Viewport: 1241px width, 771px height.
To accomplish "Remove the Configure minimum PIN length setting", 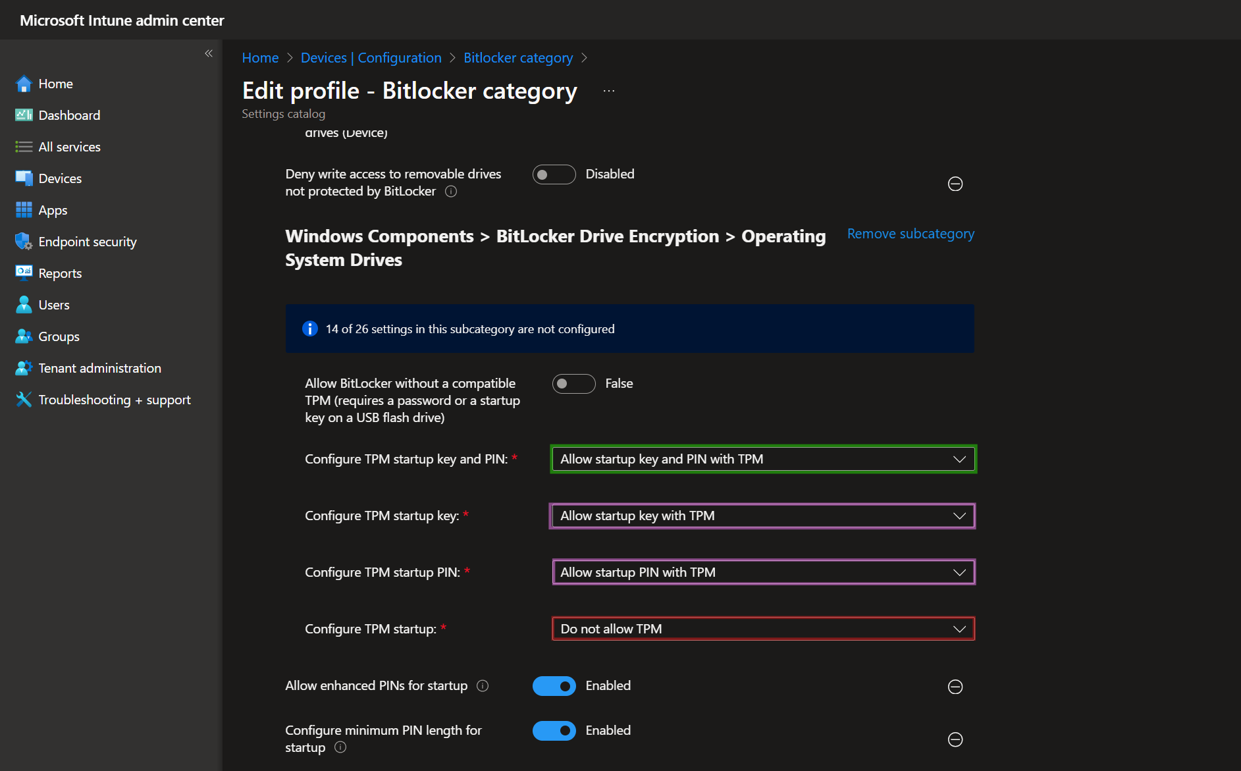I will click(955, 739).
